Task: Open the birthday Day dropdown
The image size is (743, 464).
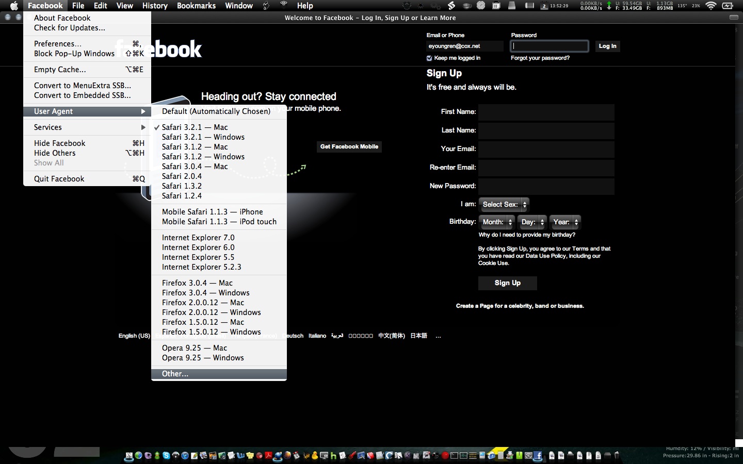Action: click(532, 222)
